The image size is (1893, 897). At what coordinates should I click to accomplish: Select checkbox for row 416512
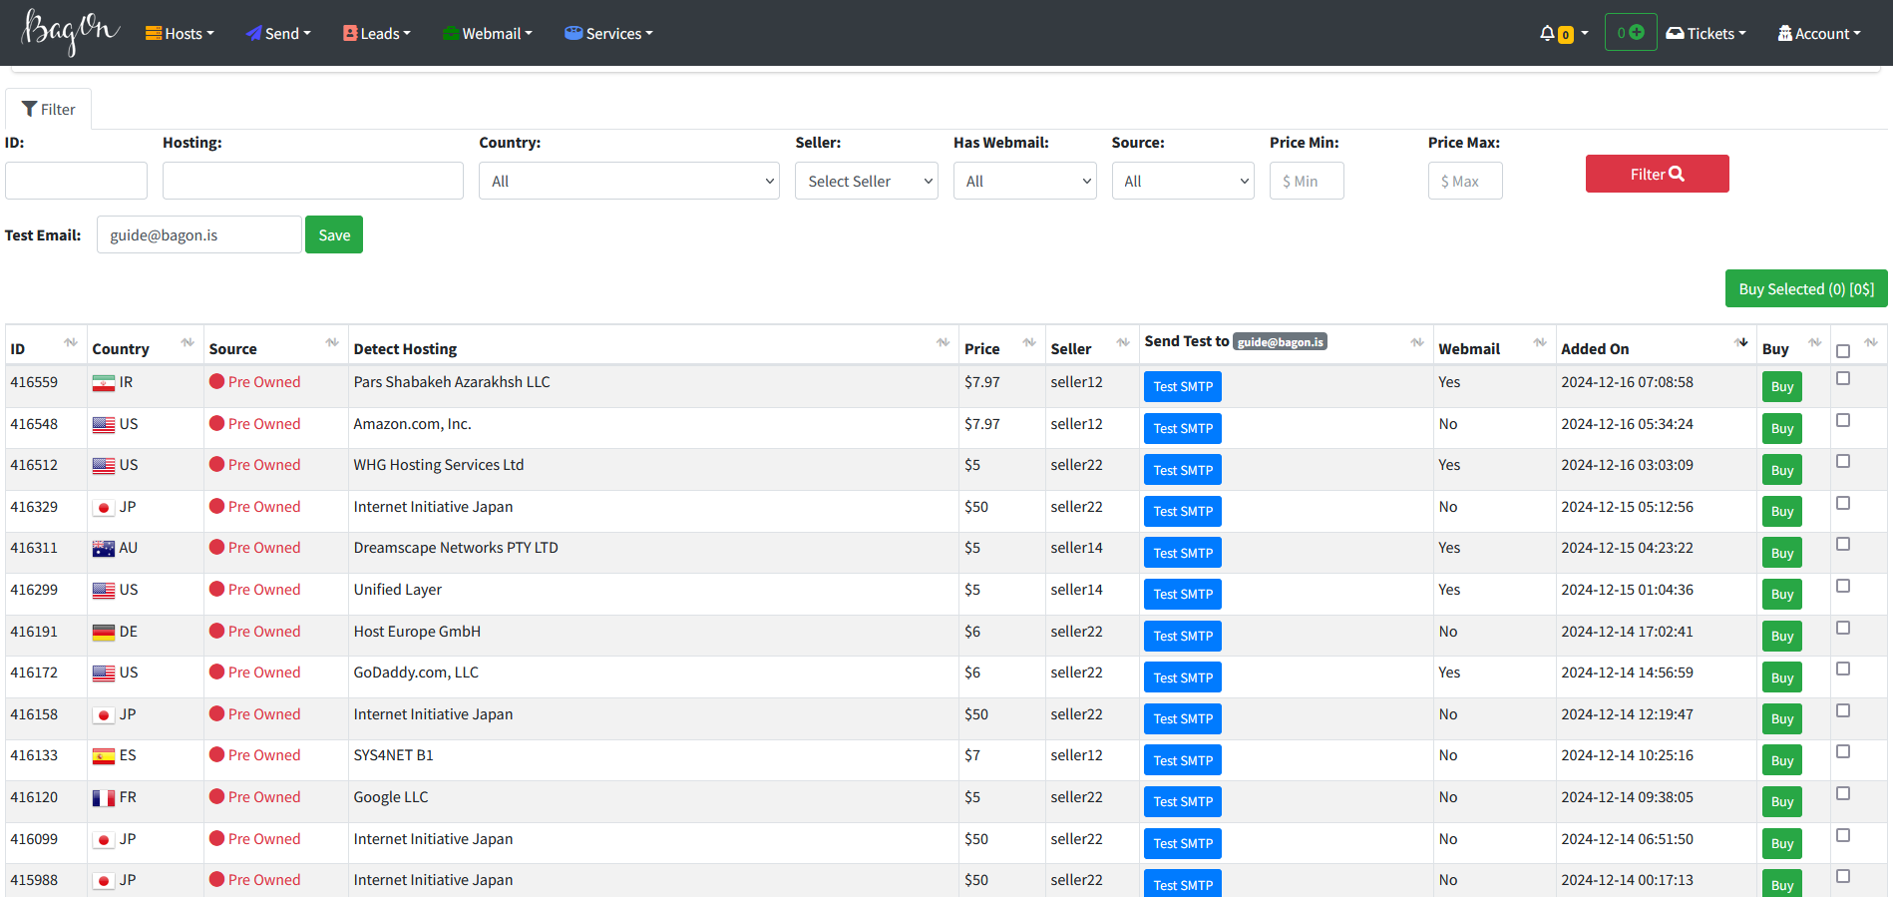pos(1843,461)
